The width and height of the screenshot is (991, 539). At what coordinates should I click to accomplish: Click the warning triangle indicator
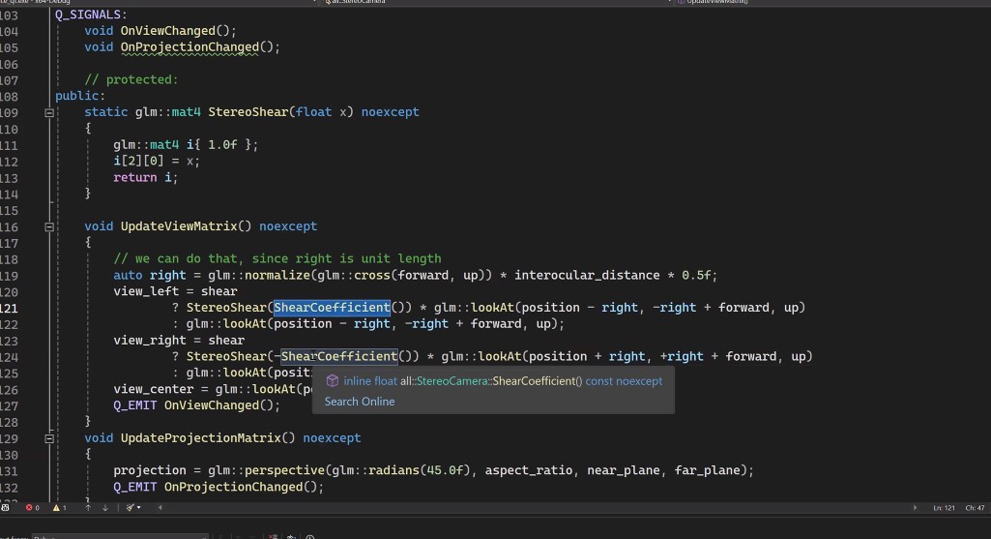pyautogui.click(x=55, y=507)
